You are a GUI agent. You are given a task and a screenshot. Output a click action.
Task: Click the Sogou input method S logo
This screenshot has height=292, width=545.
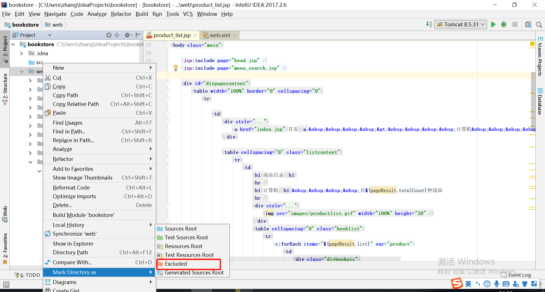[x=457, y=283]
